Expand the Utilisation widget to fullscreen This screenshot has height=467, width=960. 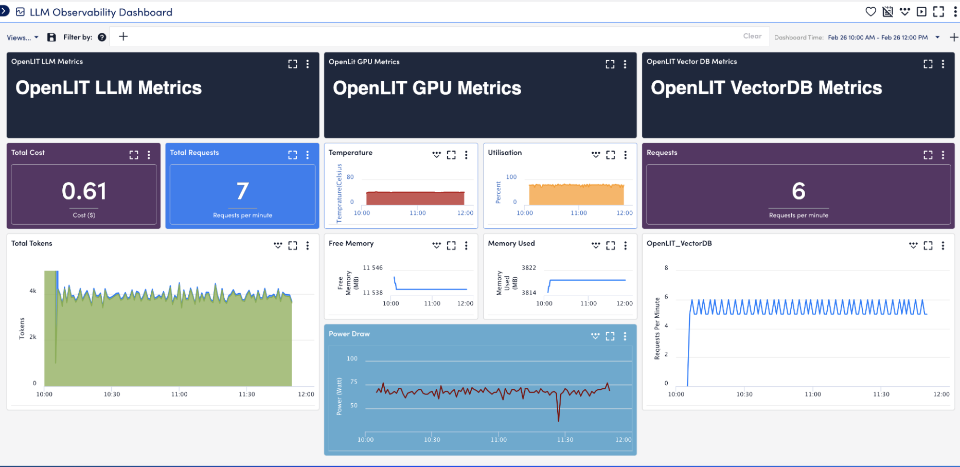coord(610,155)
